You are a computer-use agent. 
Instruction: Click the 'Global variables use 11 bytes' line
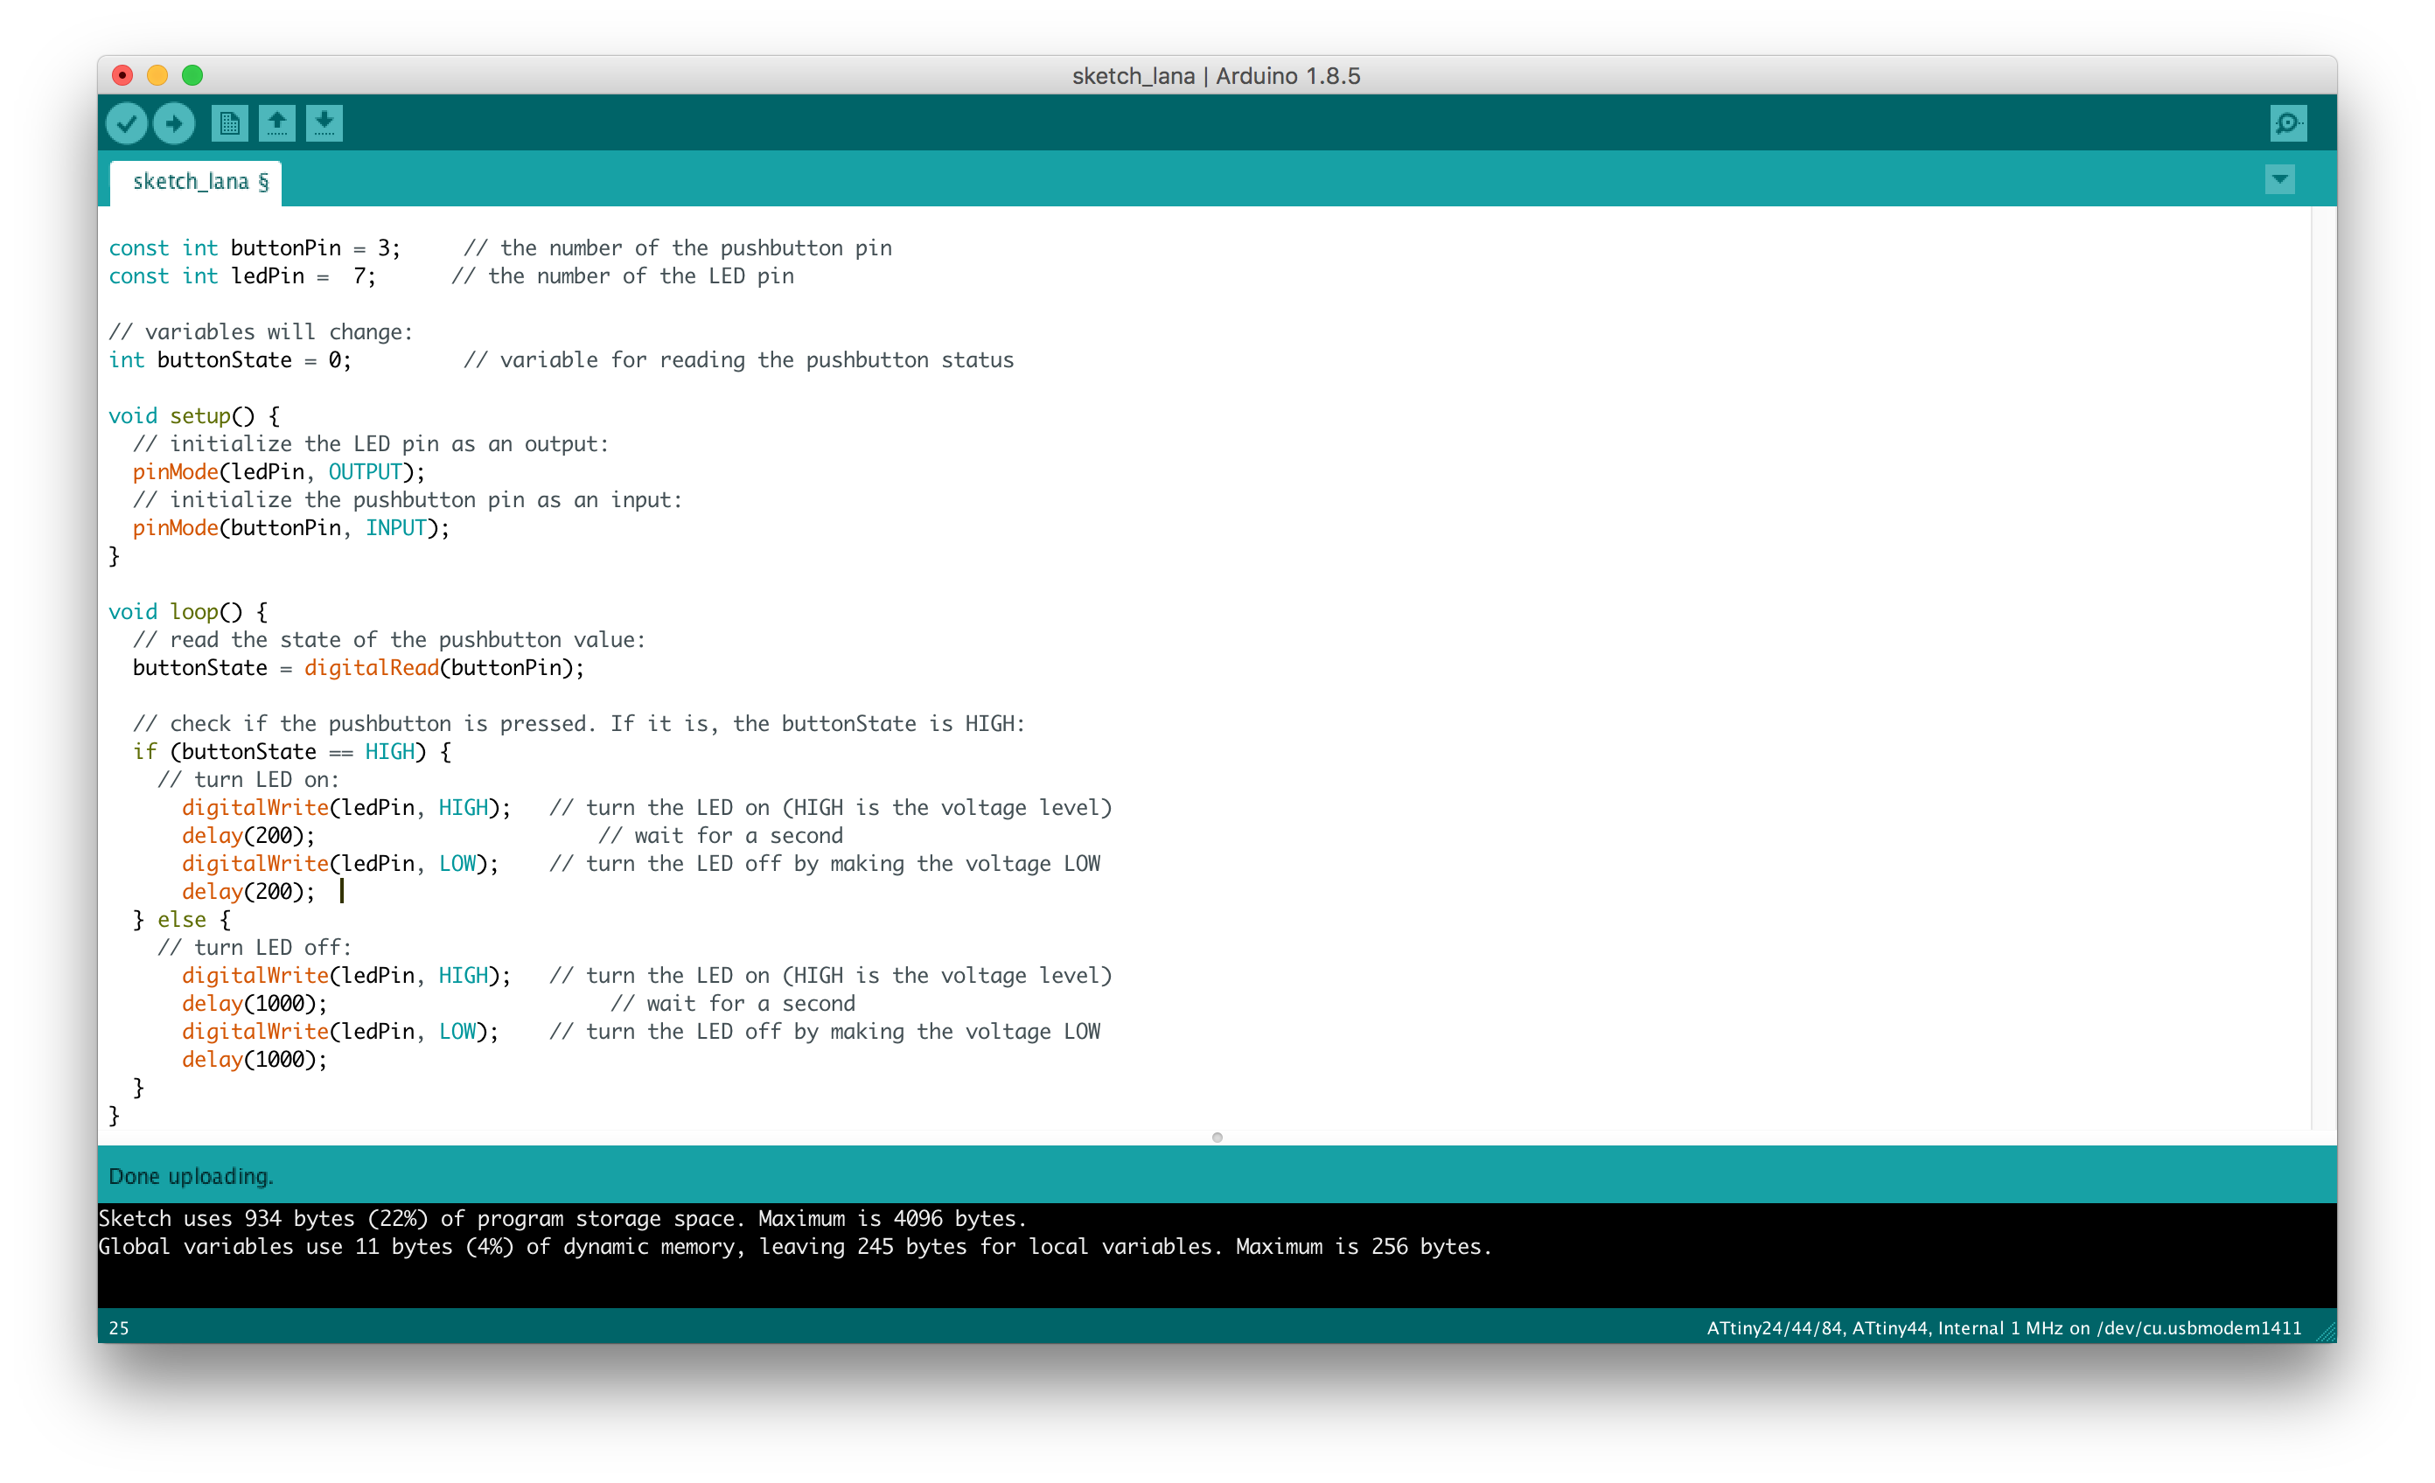(794, 1246)
